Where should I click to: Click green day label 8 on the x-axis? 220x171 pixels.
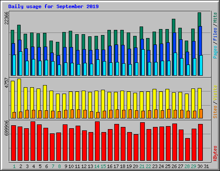click(x=59, y=166)
